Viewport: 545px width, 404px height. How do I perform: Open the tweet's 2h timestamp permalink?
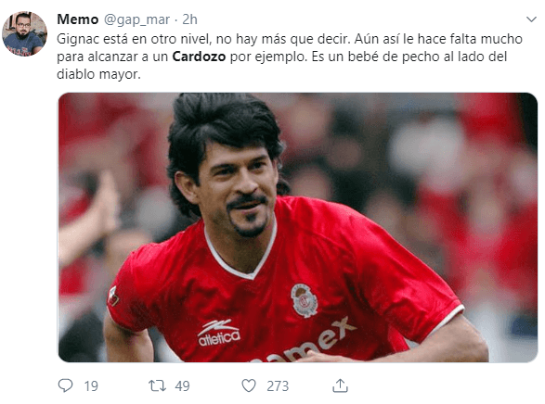pos(189,19)
